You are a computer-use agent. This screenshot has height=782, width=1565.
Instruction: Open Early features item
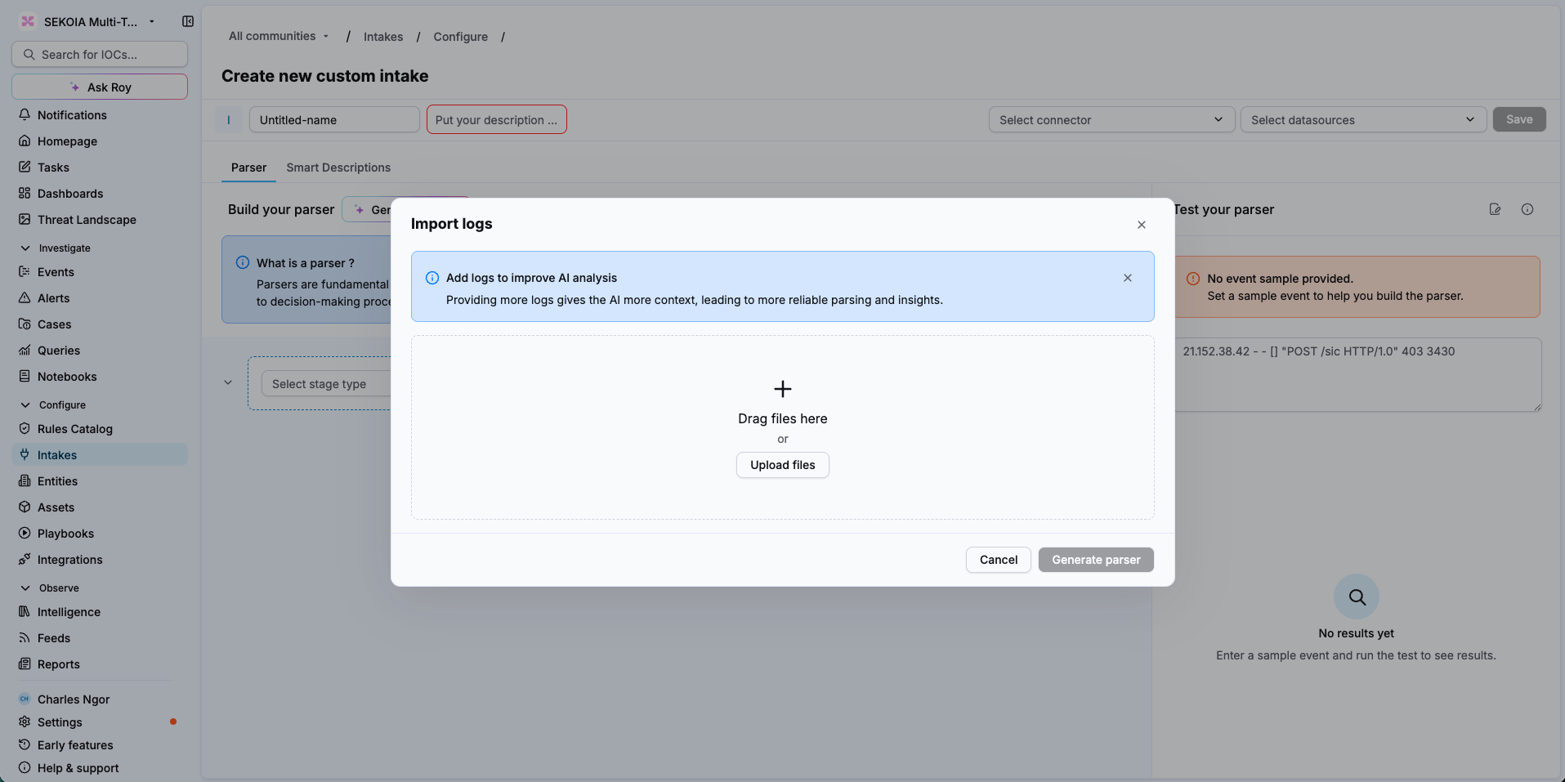[x=75, y=745]
